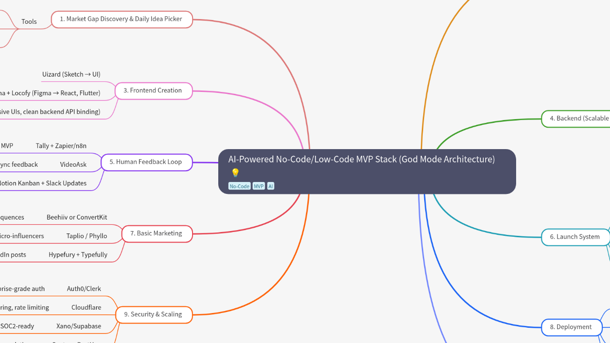Select the 3. Frontend Creation node
610x343 pixels.
pyautogui.click(x=153, y=91)
